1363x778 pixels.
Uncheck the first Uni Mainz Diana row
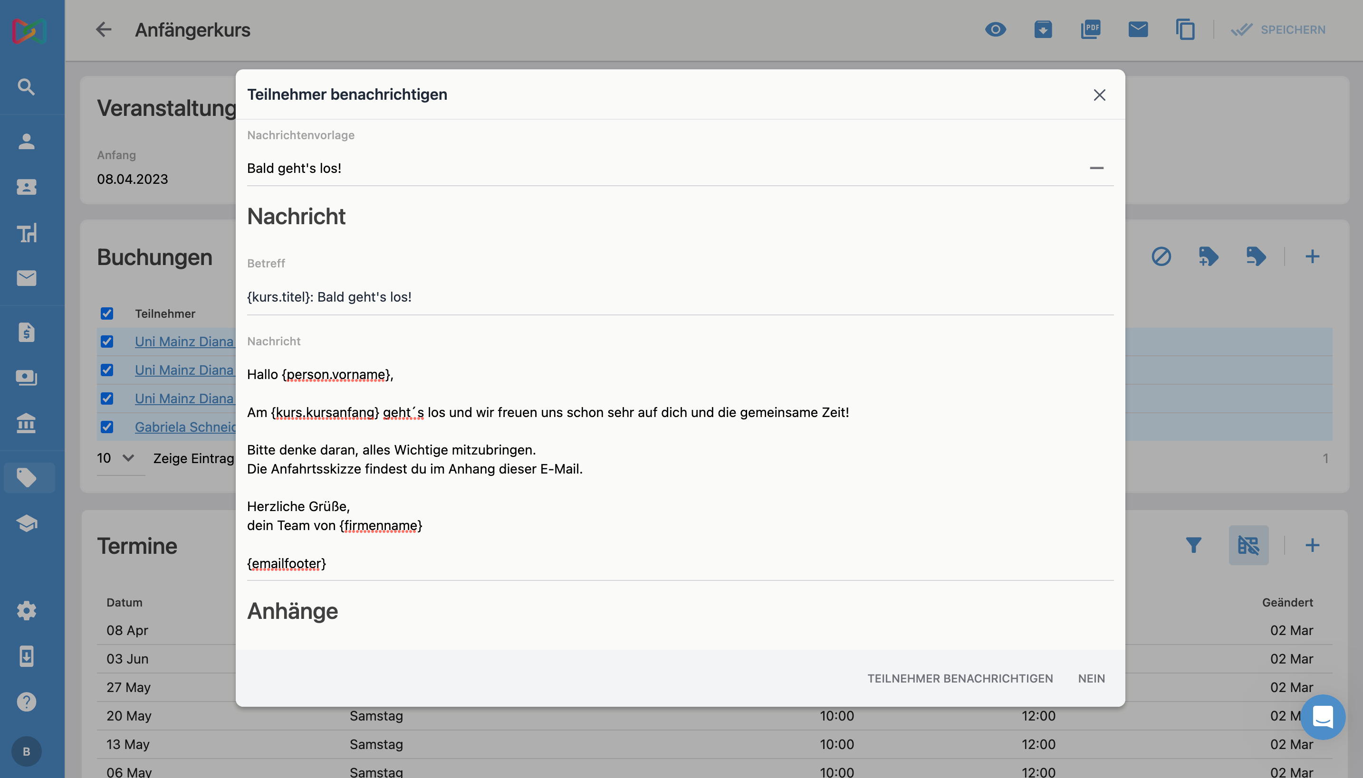[107, 342]
